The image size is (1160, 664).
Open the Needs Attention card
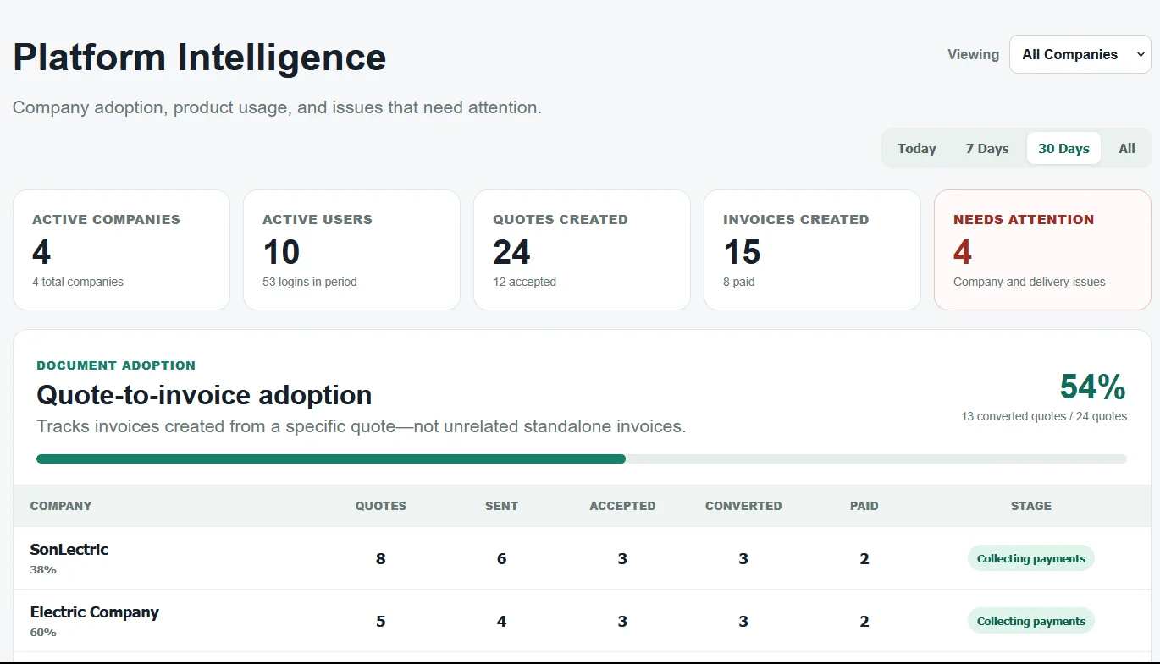[x=1042, y=250]
